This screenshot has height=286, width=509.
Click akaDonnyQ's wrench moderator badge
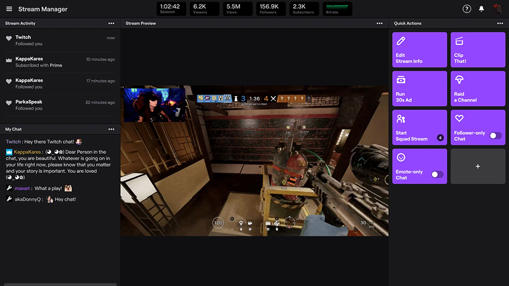[9, 199]
